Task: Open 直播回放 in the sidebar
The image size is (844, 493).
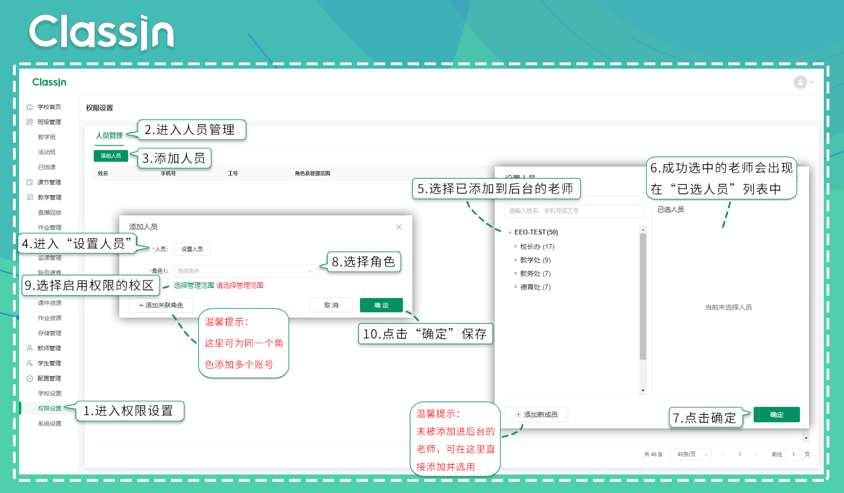Action: click(50, 212)
